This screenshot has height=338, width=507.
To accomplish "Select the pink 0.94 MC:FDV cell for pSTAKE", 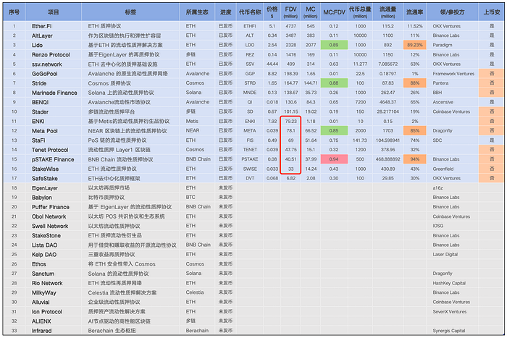I will (334, 159).
